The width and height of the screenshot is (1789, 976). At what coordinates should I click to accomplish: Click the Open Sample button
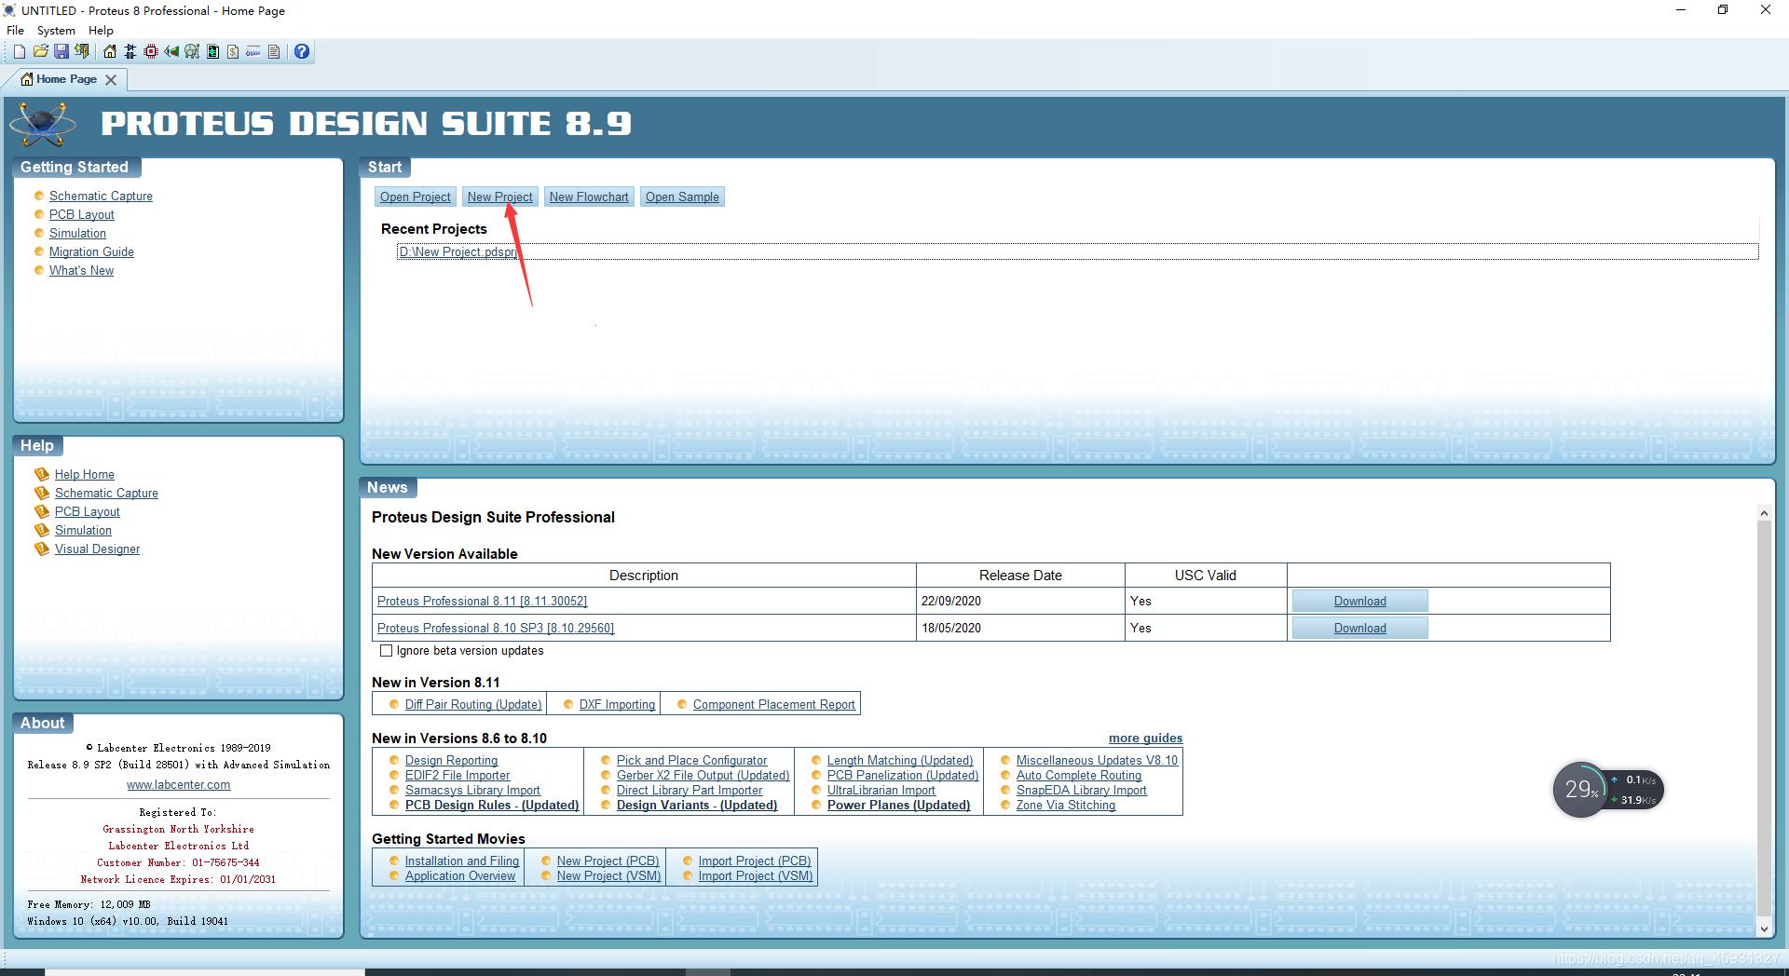(682, 197)
